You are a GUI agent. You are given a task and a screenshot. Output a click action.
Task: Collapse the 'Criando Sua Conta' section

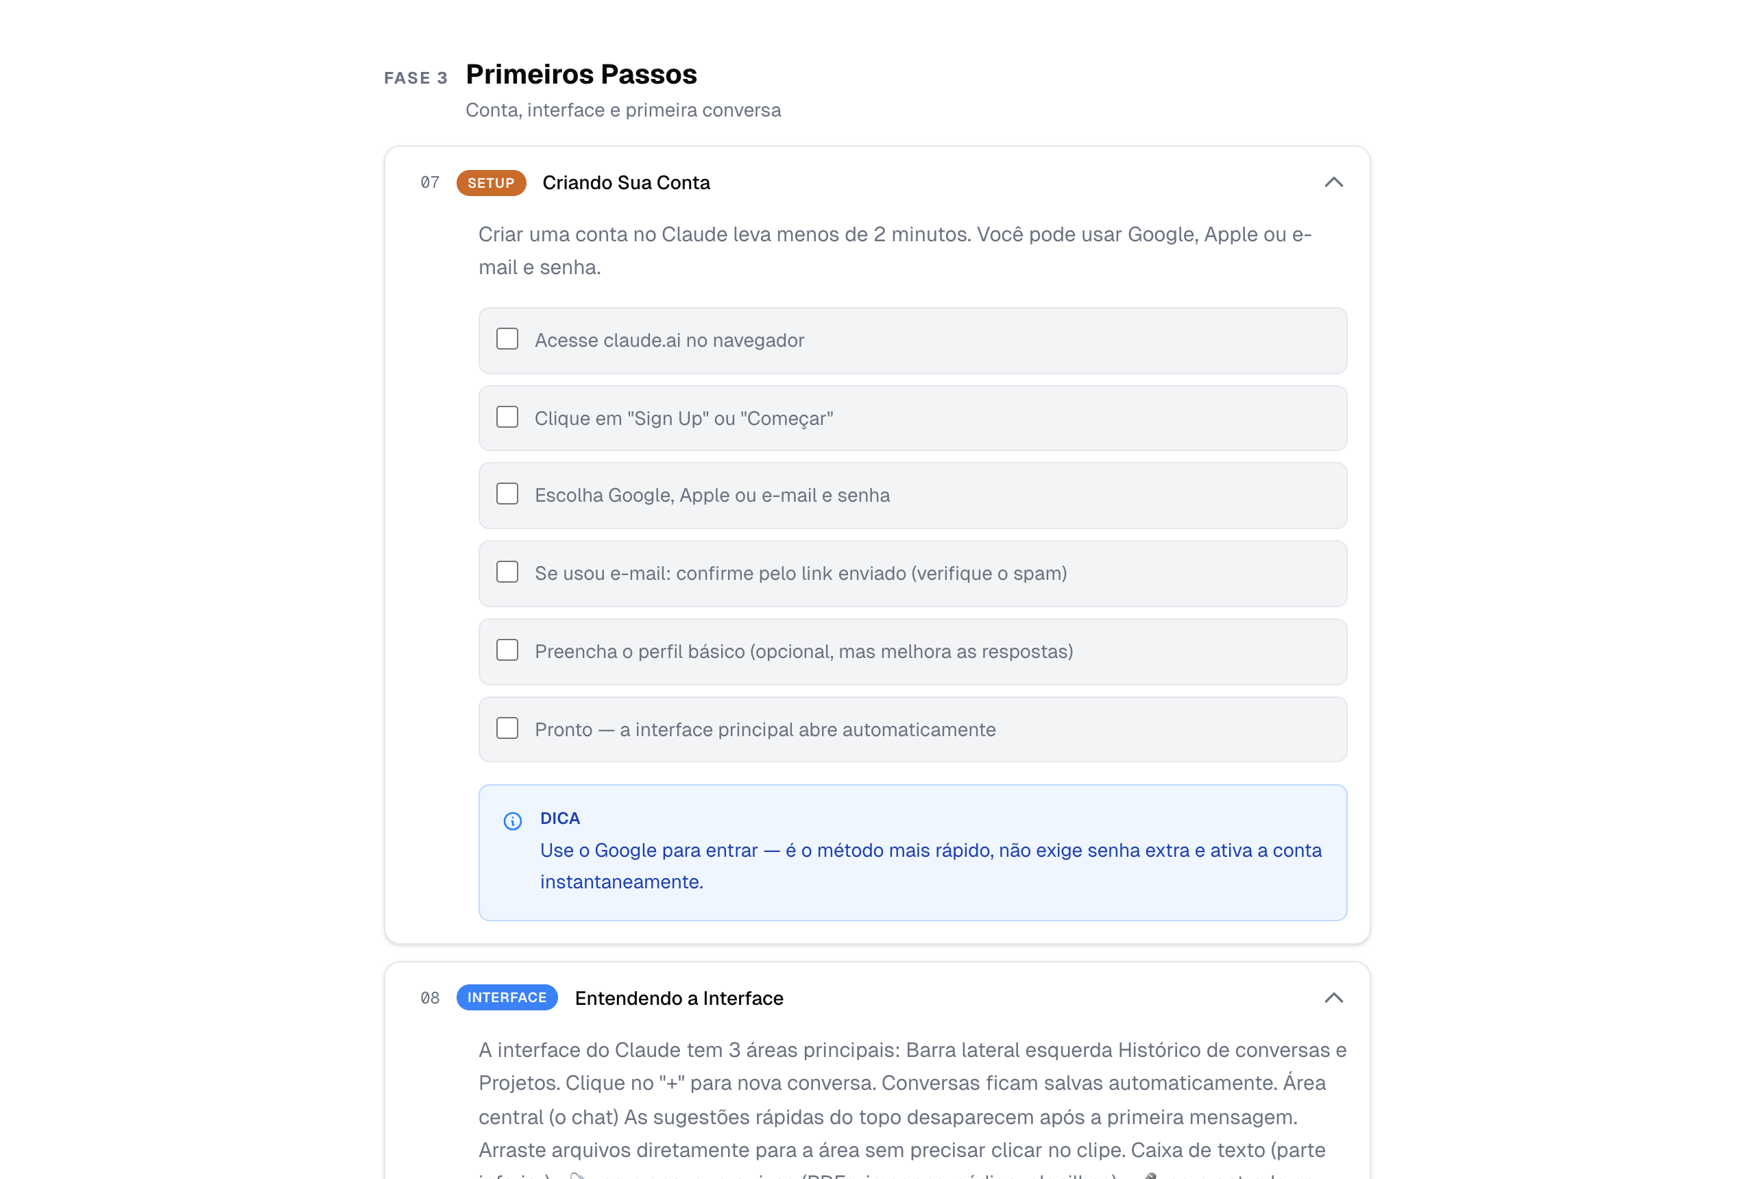click(1334, 182)
